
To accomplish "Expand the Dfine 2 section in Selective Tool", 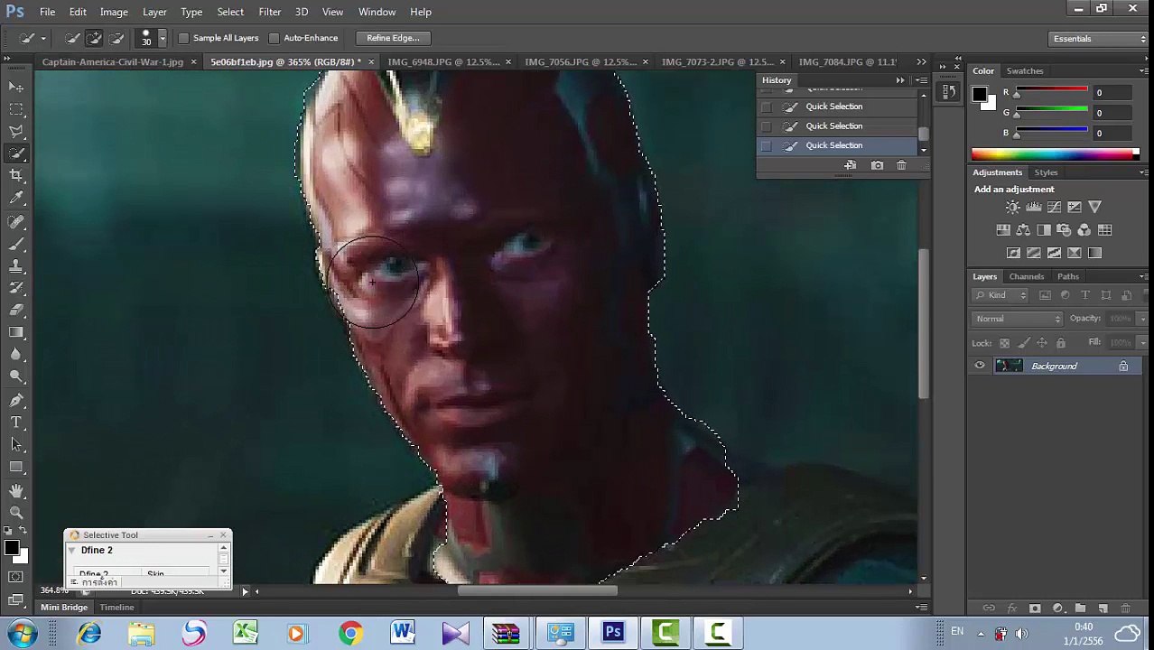I will click(71, 551).
